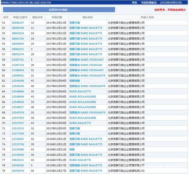
Task: Open trademark name 芭黎贝甜 in row 51
Action: [75, 22]
